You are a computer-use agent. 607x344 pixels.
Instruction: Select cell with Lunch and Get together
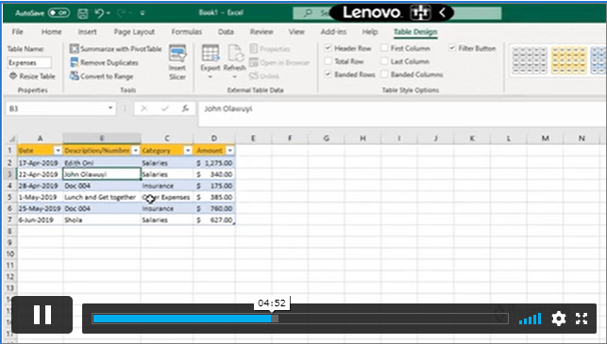coord(102,197)
